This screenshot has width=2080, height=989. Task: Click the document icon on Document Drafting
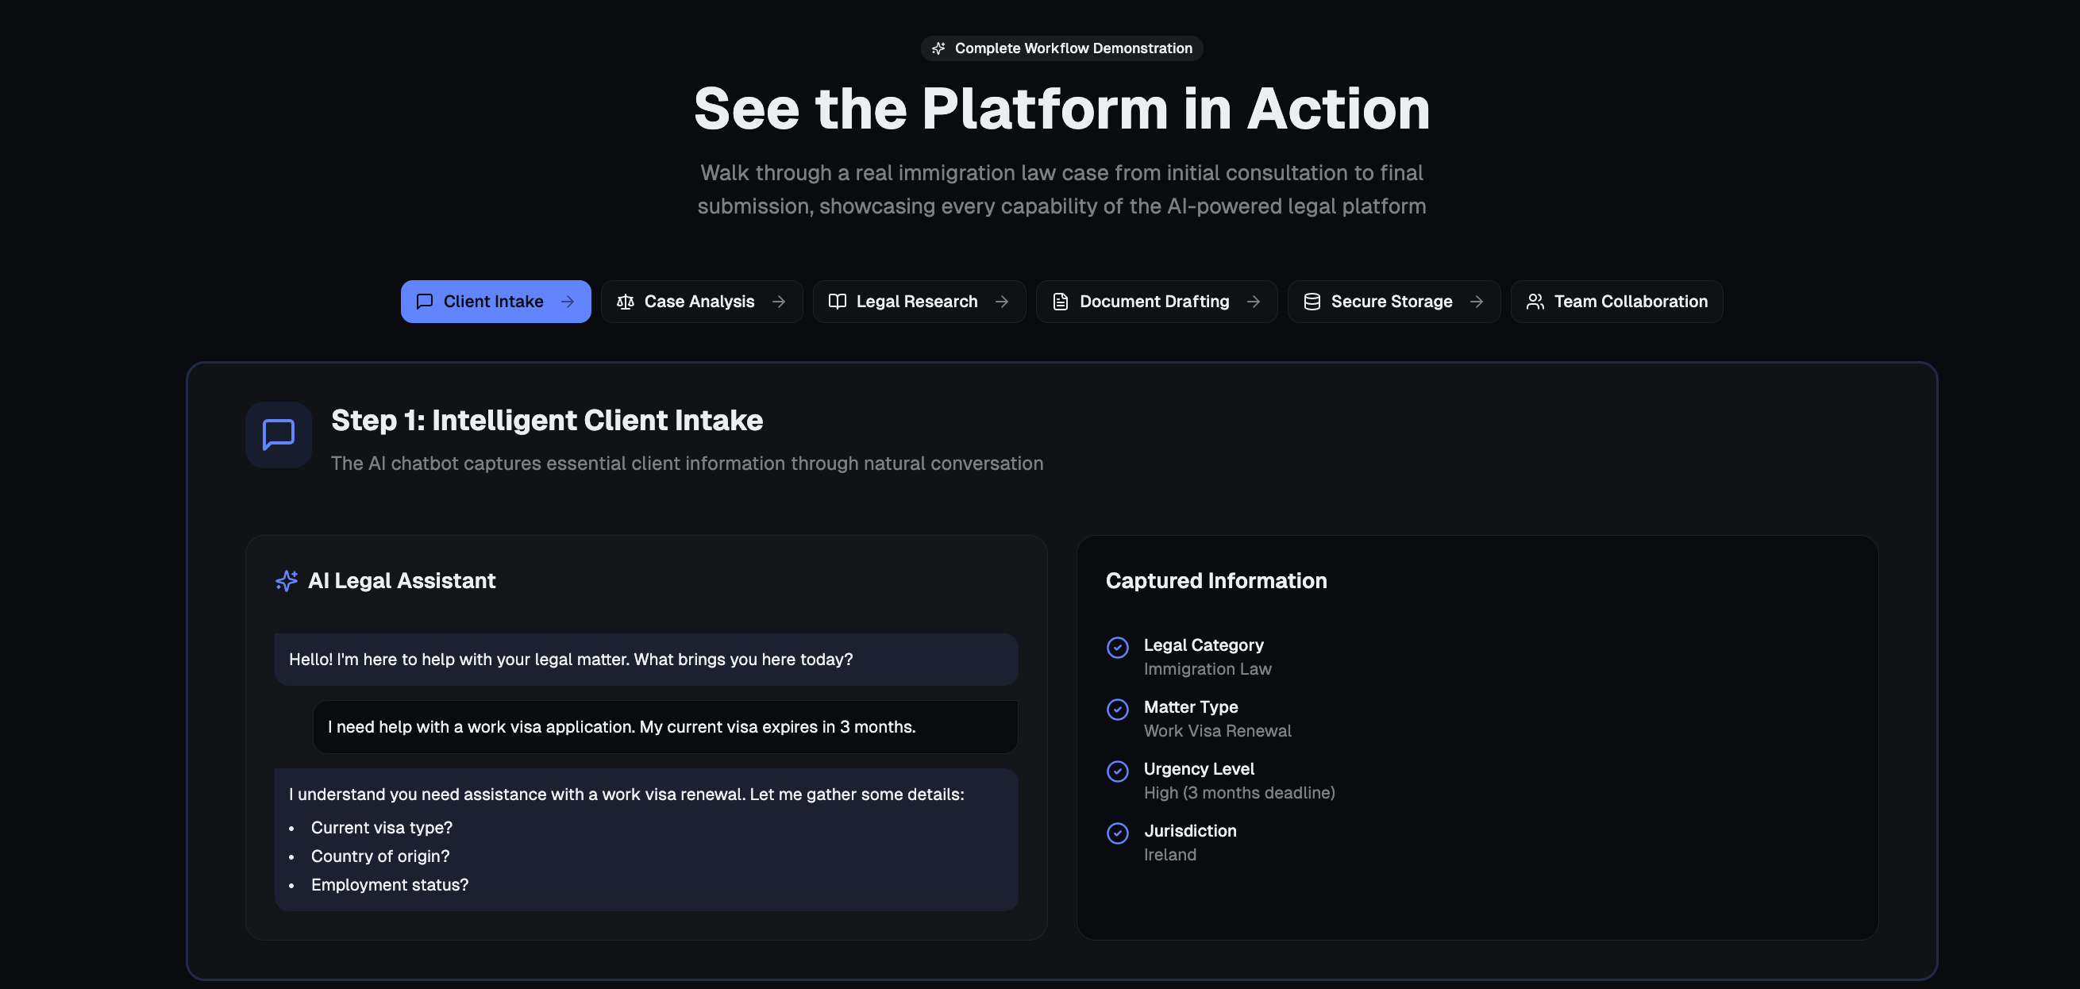(1061, 301)
